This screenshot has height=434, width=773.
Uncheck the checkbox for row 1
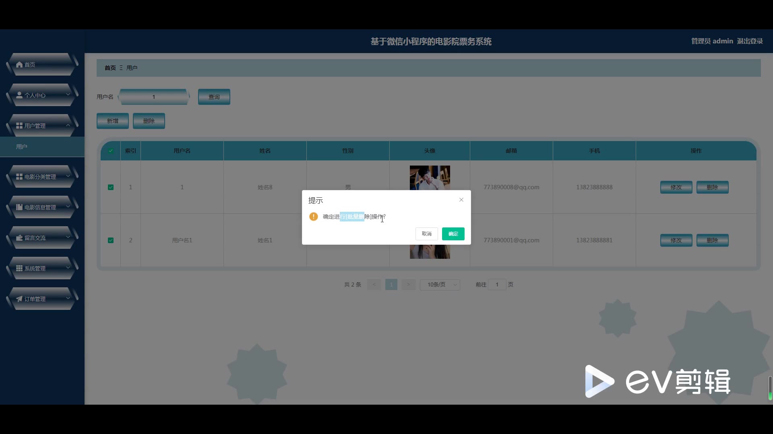point(111,187)
